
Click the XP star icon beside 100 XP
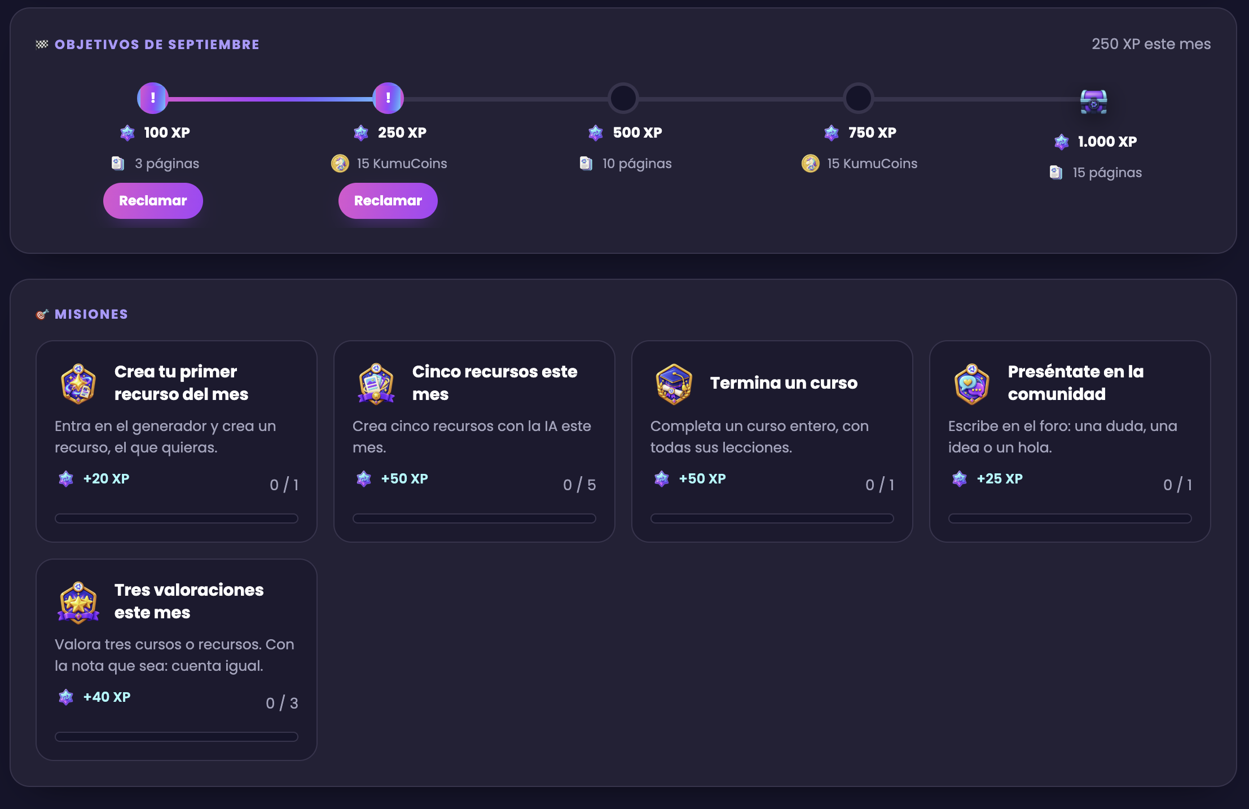click(x=127, y=133)
